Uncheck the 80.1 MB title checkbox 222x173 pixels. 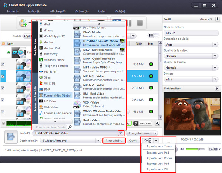(x=3, y=64)
